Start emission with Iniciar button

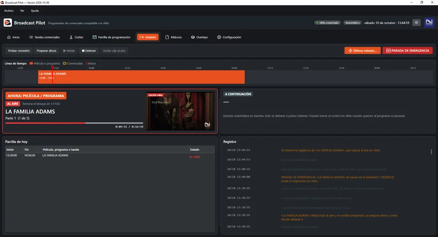[x=69, y=51]
